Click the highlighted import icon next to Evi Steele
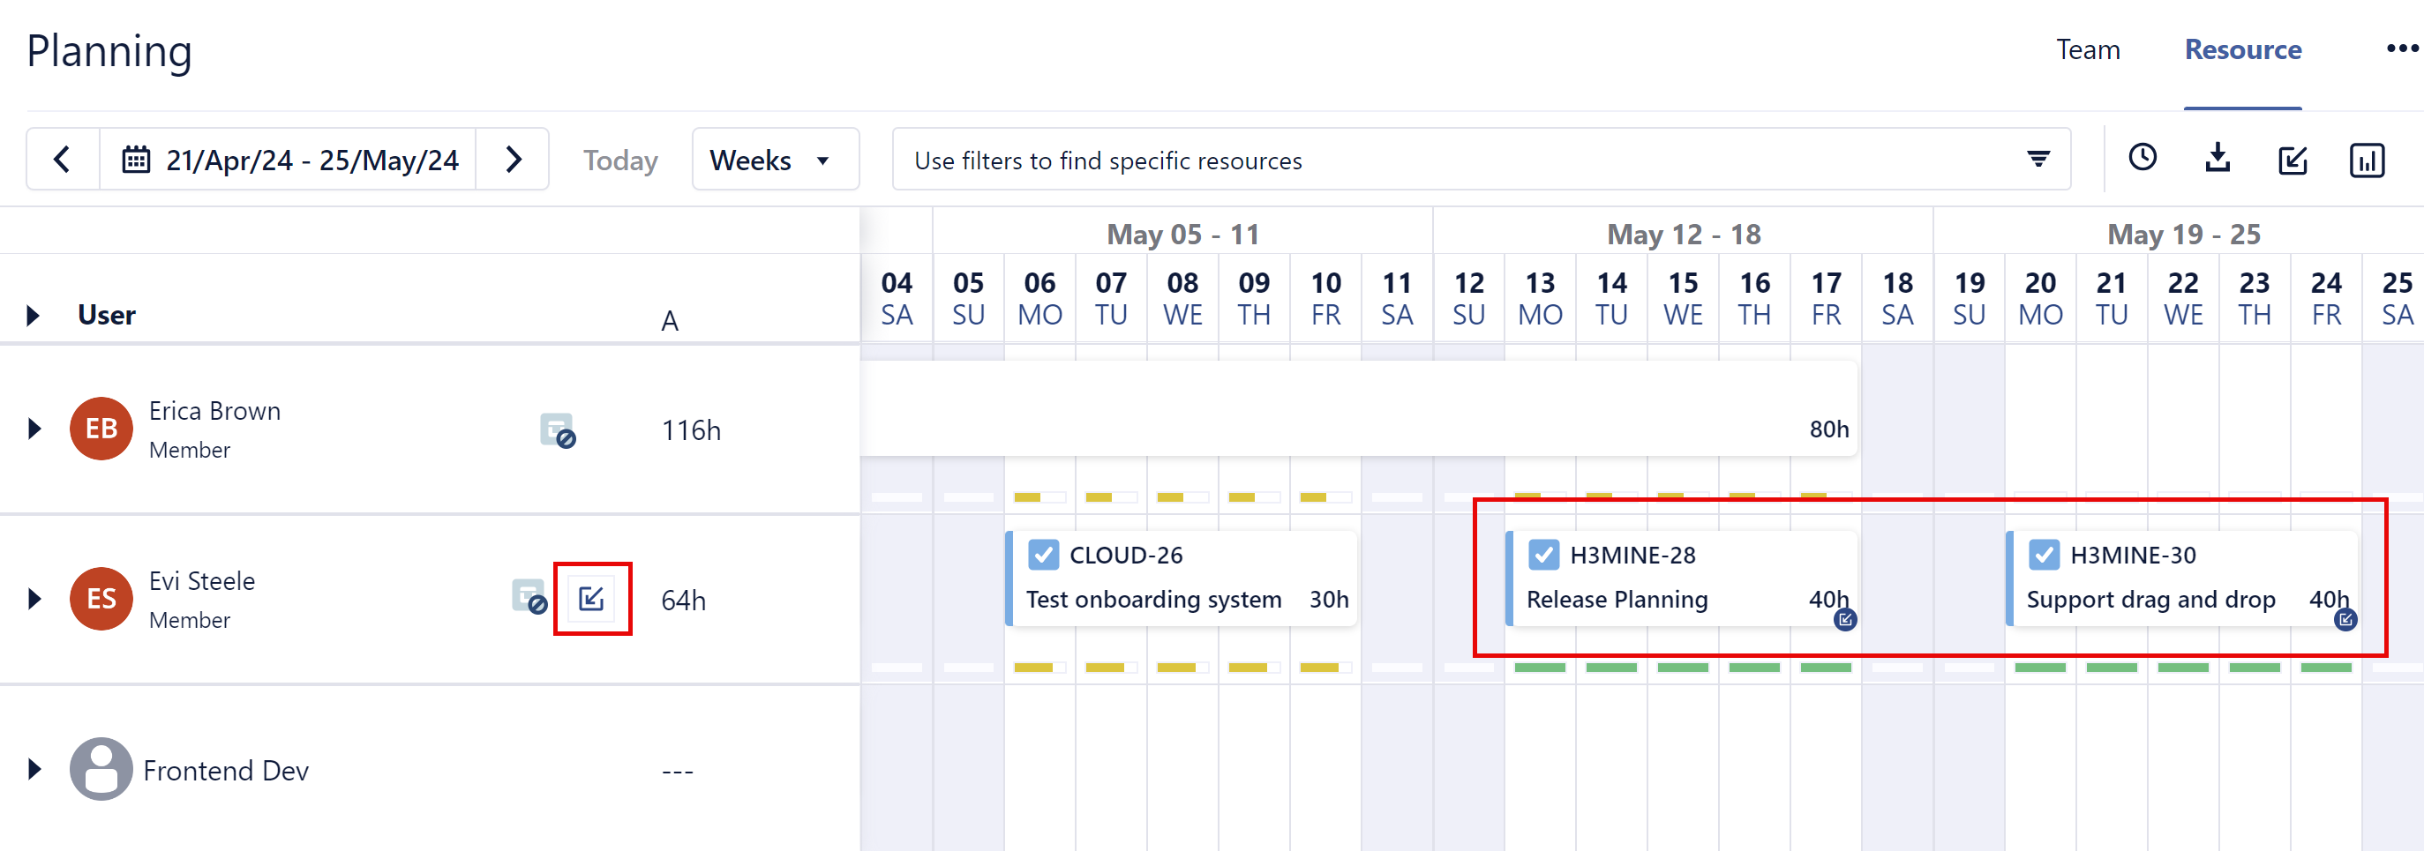Viewport: 2424px width, 851px height. [x=593, y=599]
